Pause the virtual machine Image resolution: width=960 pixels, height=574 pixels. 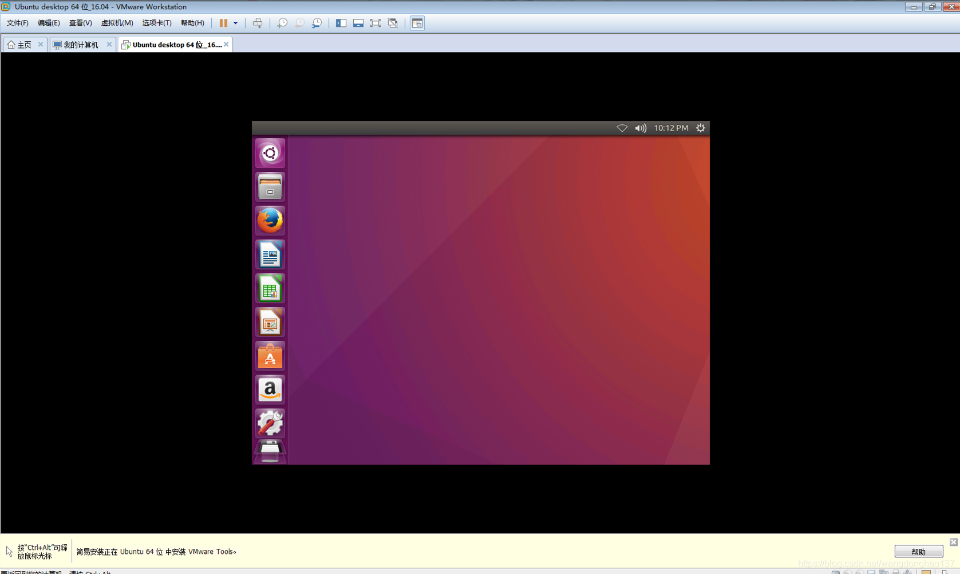coord(223,23)
